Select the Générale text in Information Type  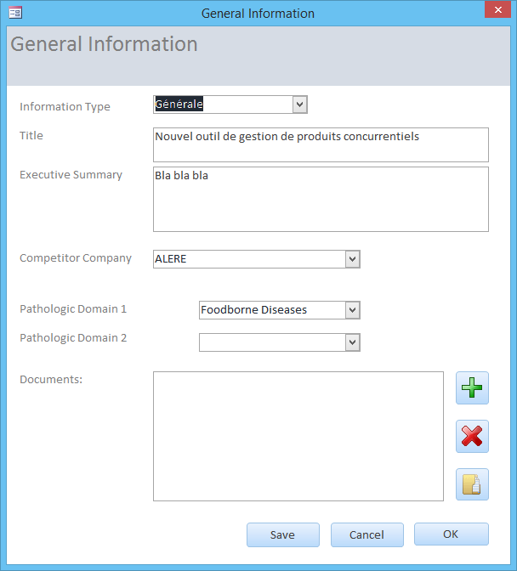pos(179,105)
